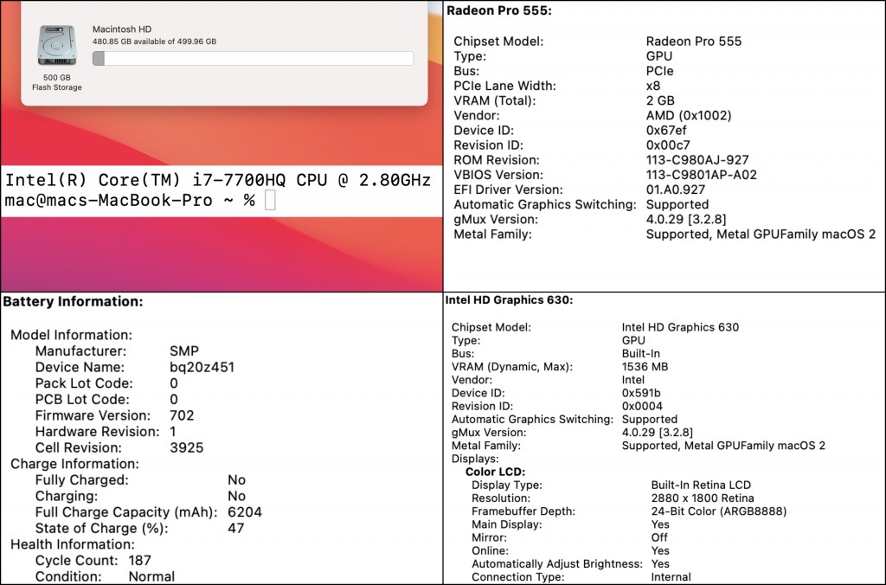Select Device ID value '0x591b'

(x=641, y=393)
